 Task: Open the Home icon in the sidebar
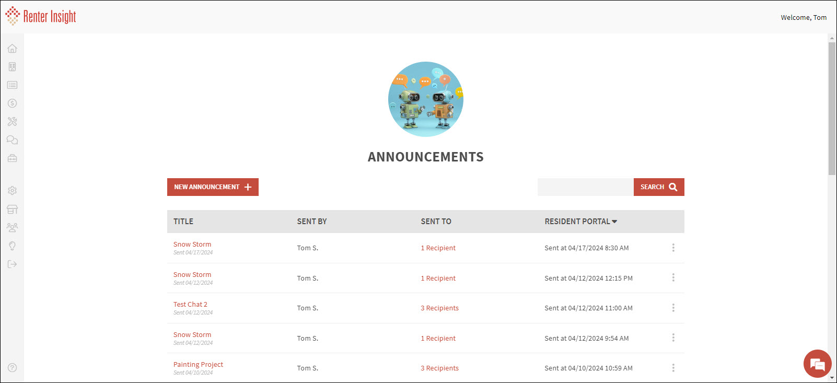[12, 49]
